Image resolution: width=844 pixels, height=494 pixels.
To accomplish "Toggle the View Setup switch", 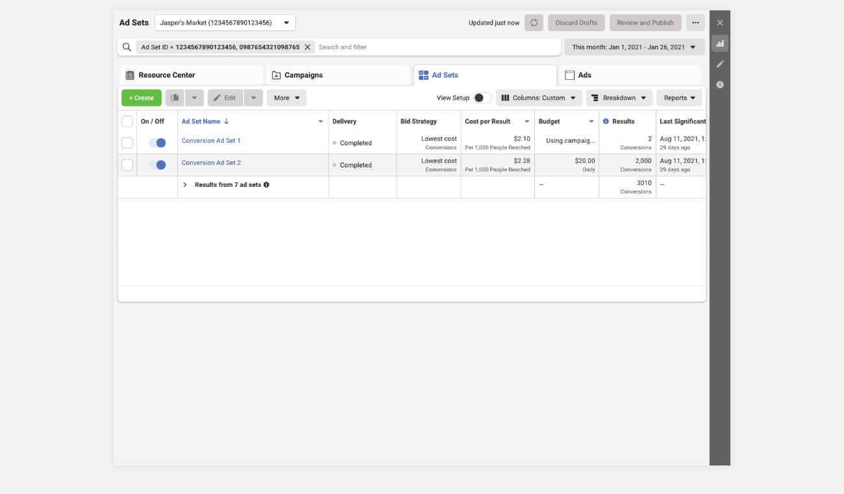I will [x=482, y=98].
